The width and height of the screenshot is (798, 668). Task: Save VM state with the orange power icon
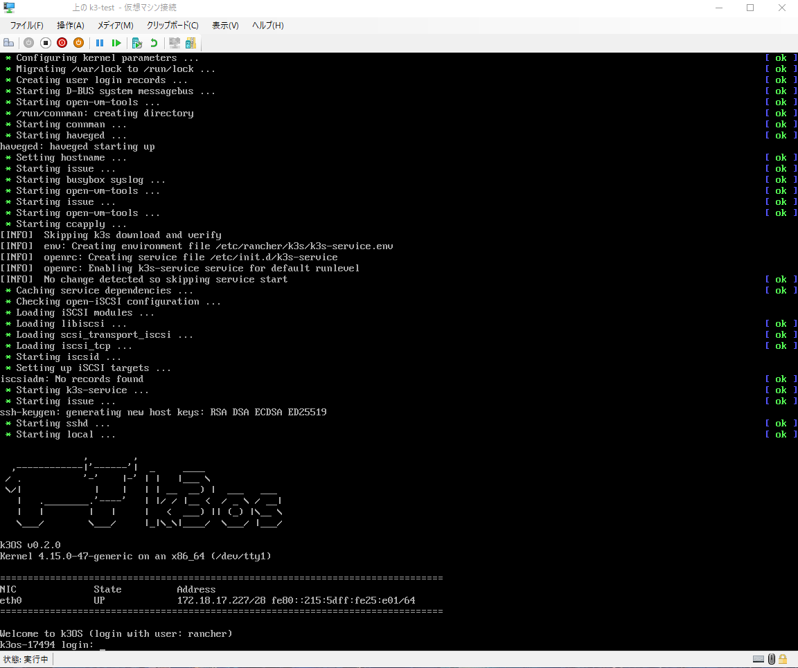pyautogui.click(x=78, y=43)
